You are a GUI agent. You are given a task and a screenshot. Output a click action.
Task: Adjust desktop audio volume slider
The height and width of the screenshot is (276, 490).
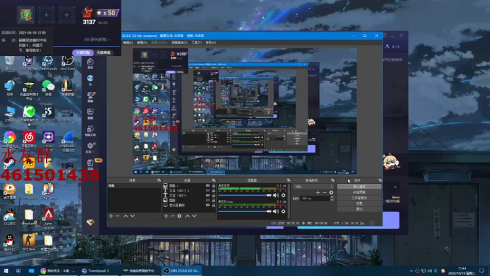click(x=244, y=195)
